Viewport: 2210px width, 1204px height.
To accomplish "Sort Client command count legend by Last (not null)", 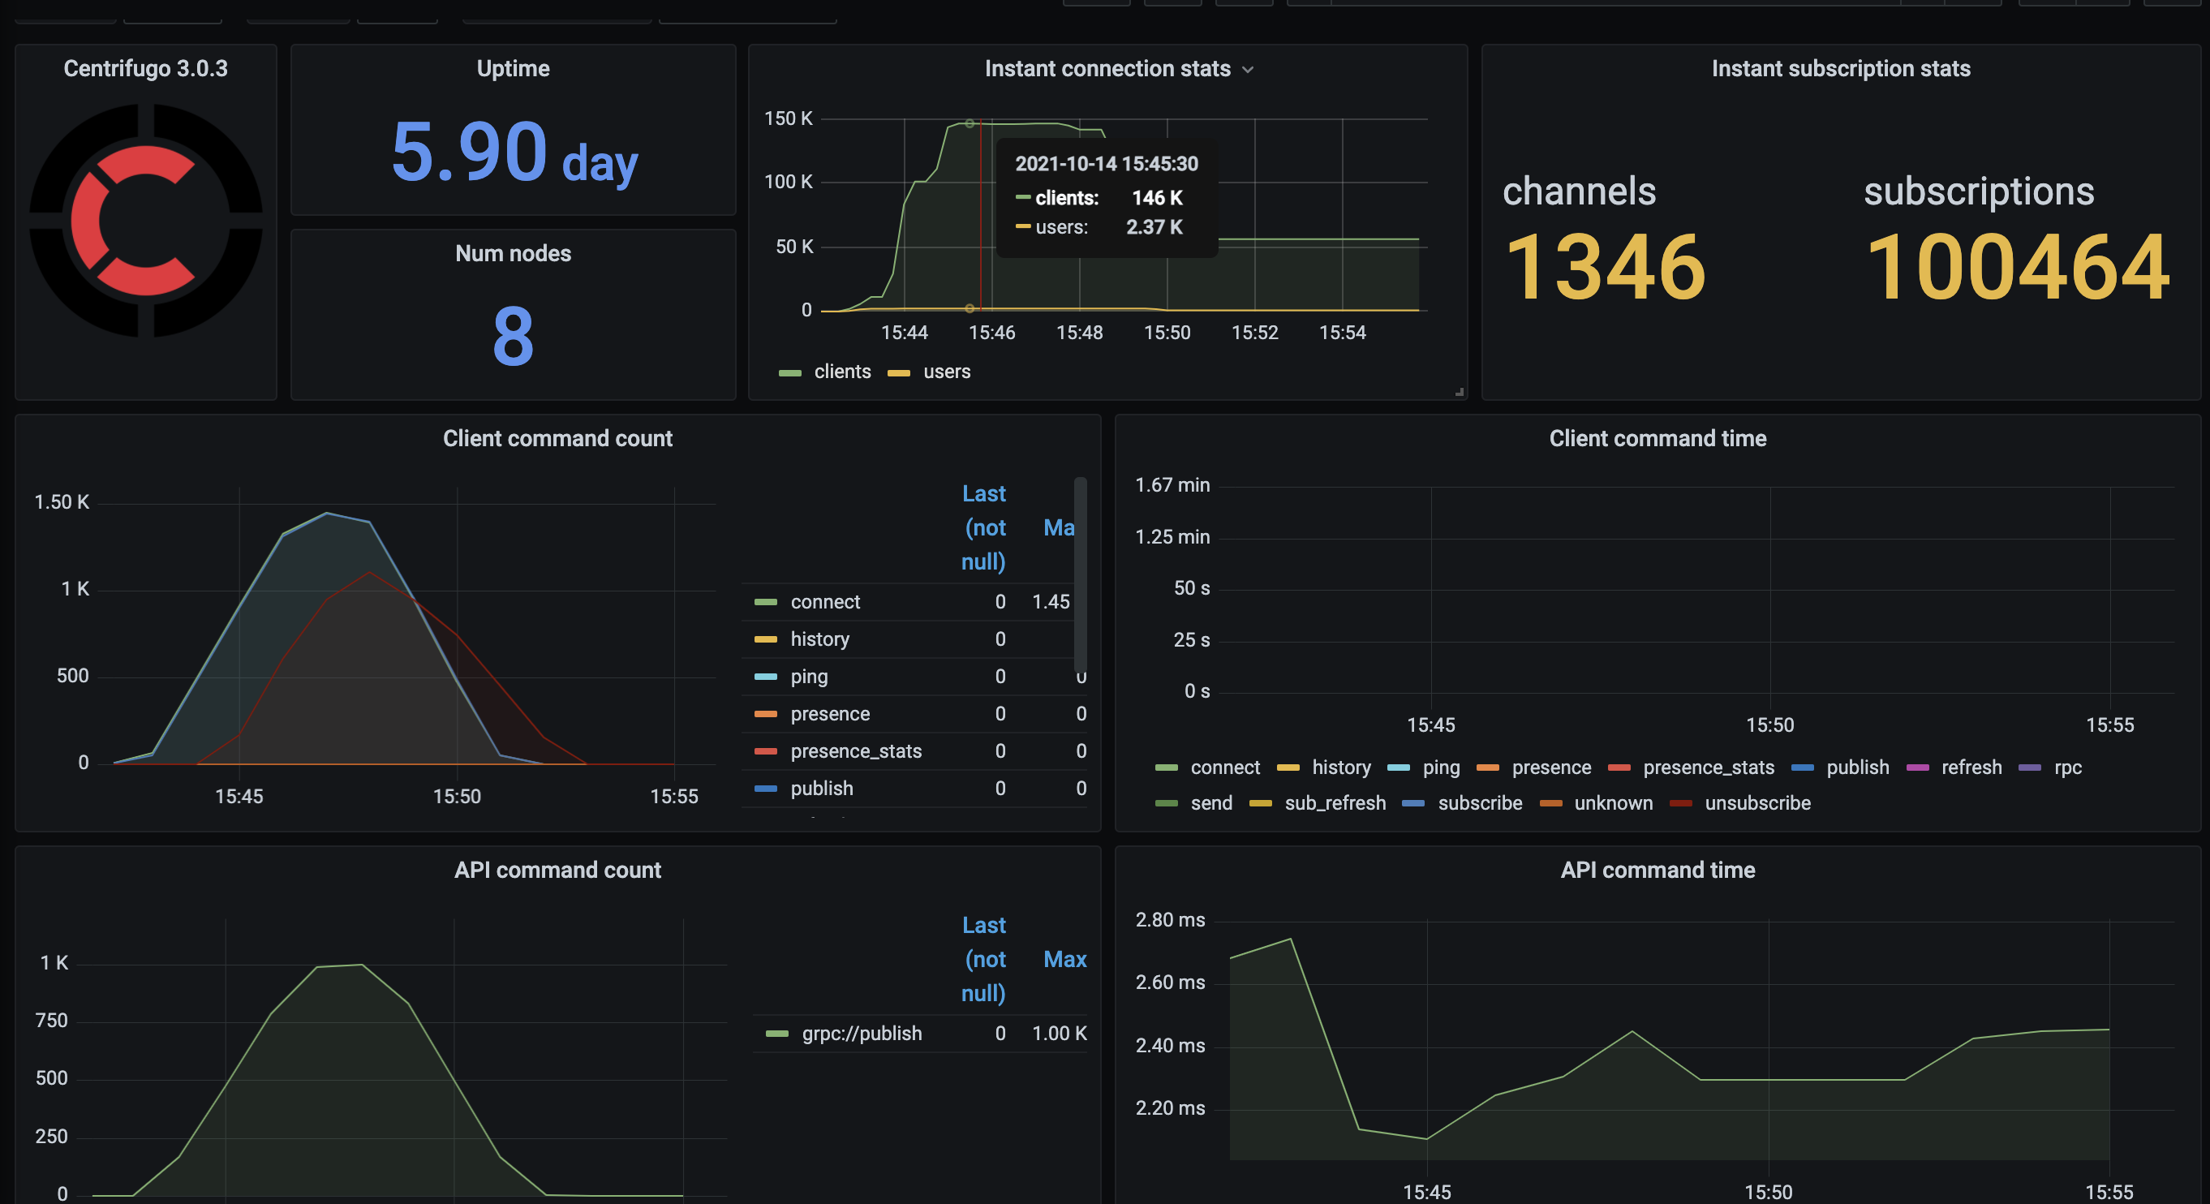I will coord(983,528).
